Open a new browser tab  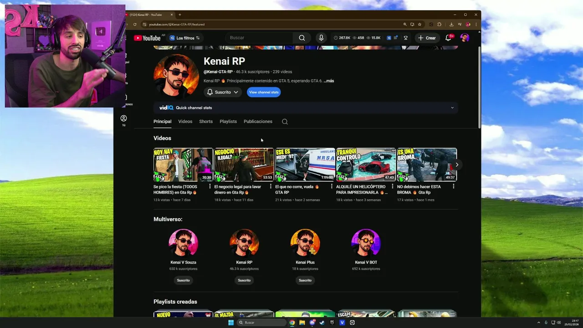pos(179,15)
